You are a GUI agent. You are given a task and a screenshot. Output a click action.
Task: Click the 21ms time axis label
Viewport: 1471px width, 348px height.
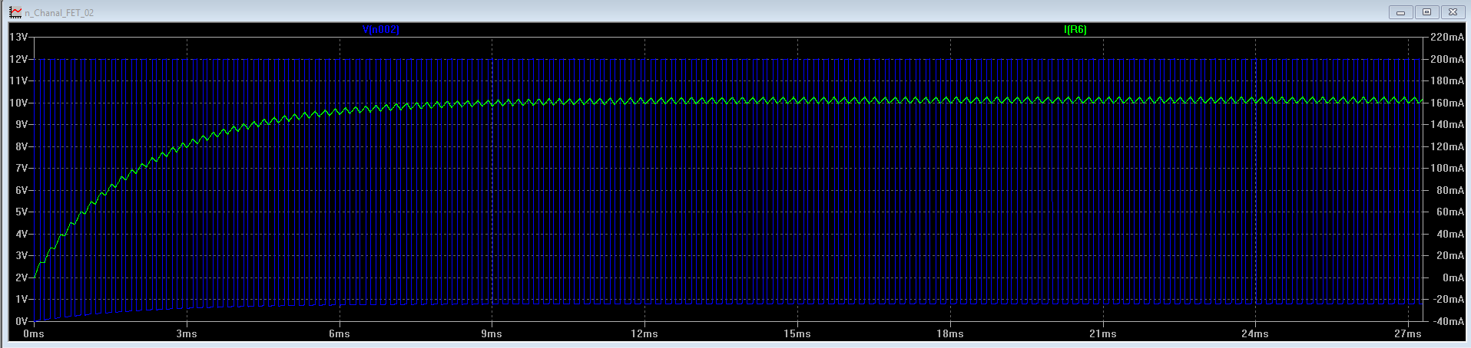point(1103,333)
